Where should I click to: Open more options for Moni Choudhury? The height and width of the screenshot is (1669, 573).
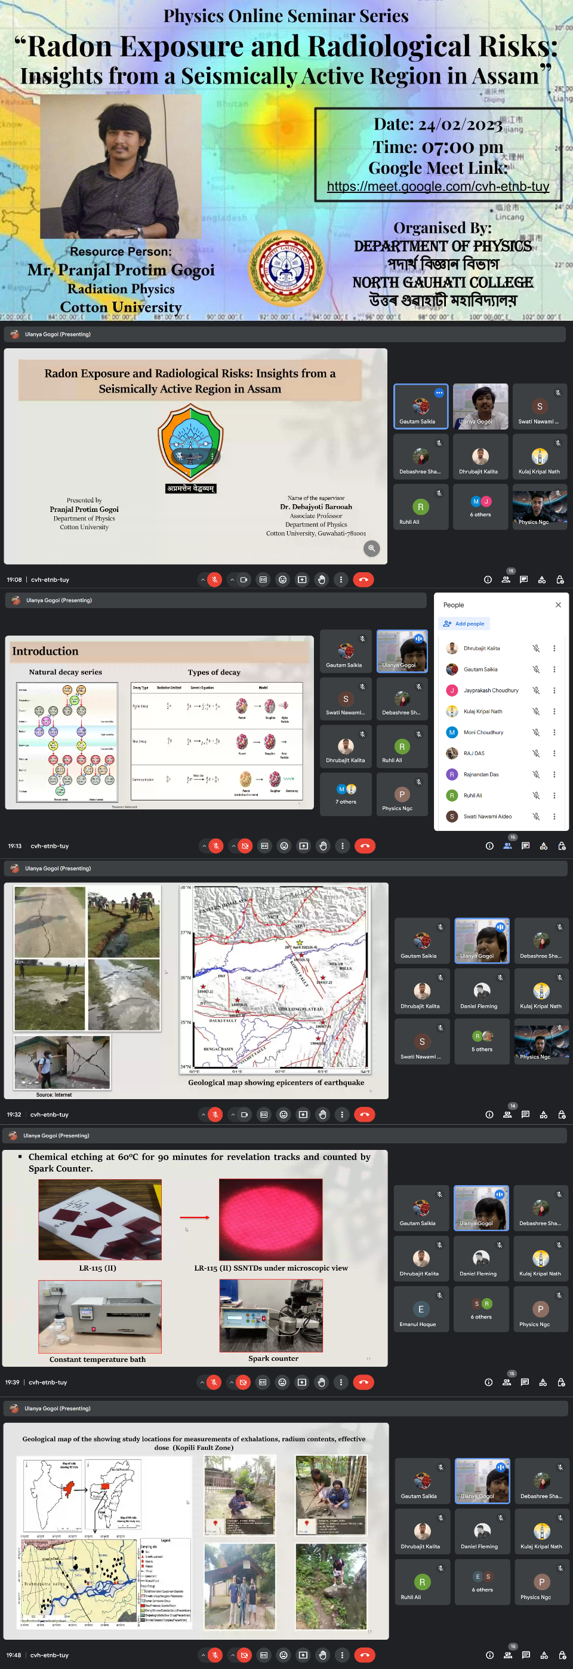tap(553, 732)
